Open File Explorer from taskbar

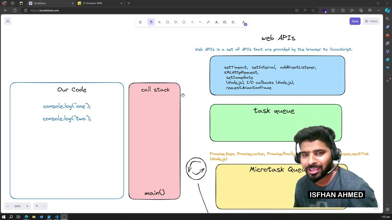point(34,217)
